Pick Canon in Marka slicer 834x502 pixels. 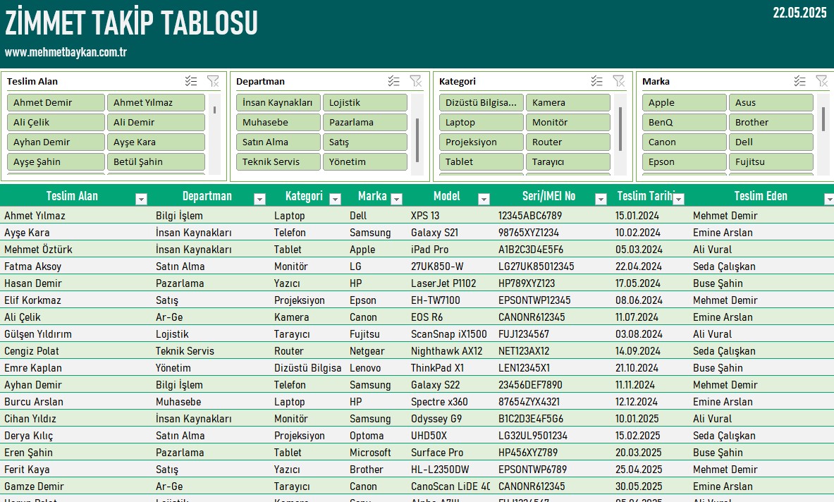pos(685,142)
